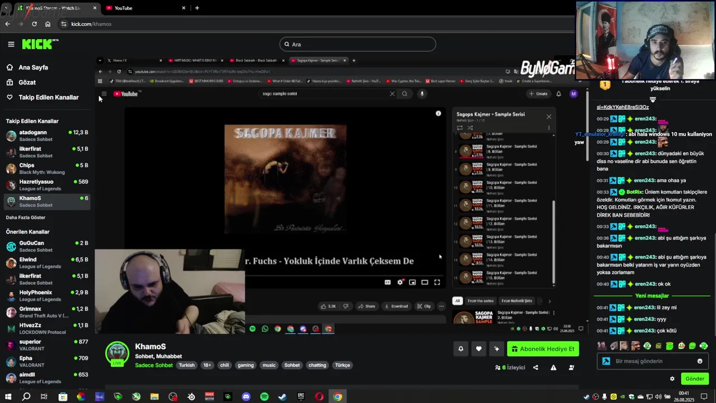Click the 'Türkçe' tag
The width and height of the screenshot is (716, 403).
click(342, 365)
